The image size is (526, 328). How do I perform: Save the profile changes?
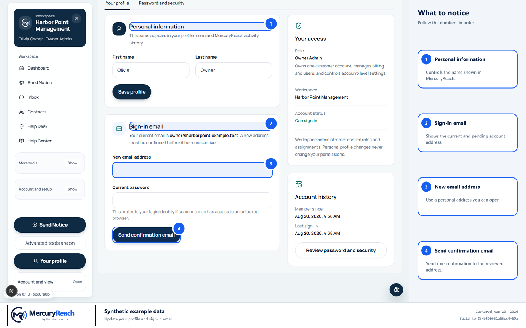pyautogui.click(x=132, y=92)
